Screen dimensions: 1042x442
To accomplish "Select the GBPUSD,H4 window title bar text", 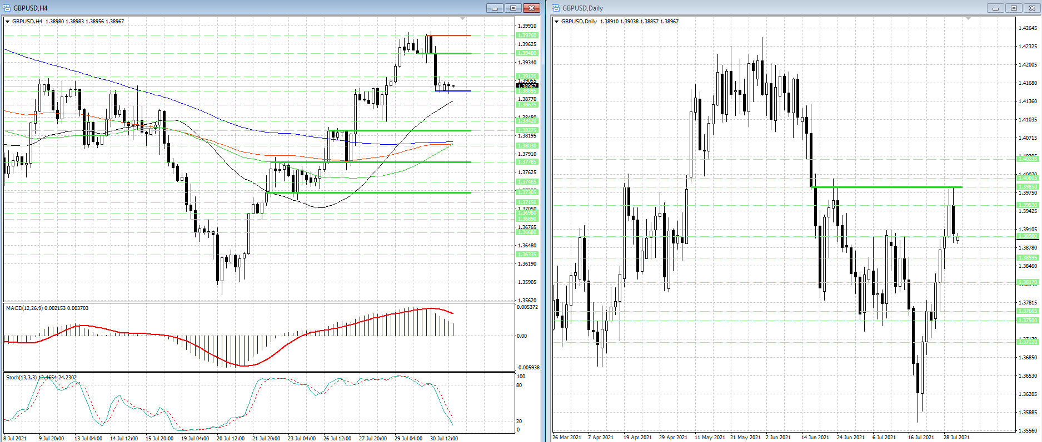I will [31, 8].
